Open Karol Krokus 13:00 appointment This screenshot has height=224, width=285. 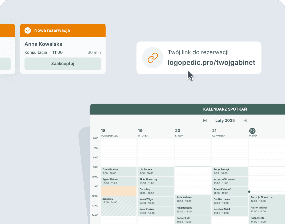(x=156, y=211)
